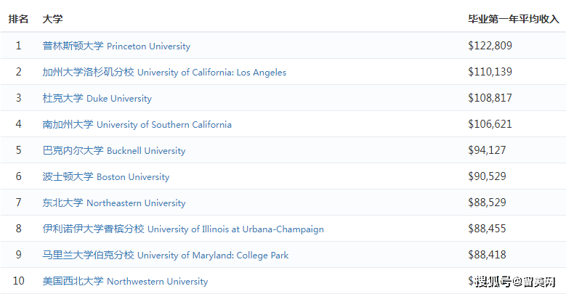
Task: Click the Northwestern University link
Action: (x=125, y=282)
